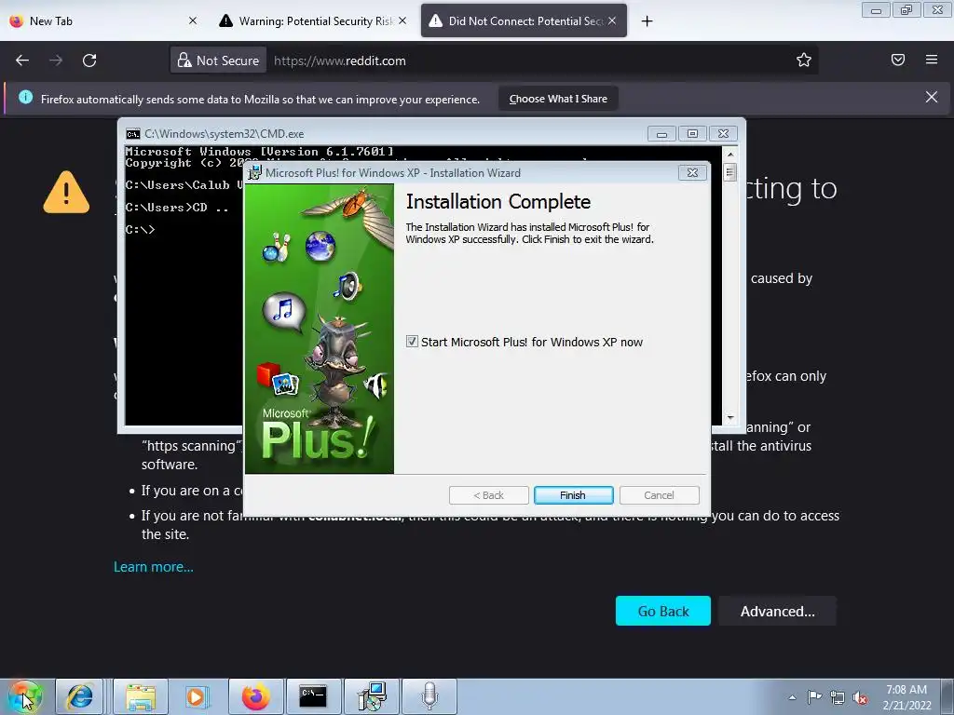Image resolution: width=954 pixels, height=715 pixels.
Task: Click the installer taskbar icon
Action: (372, 696)
